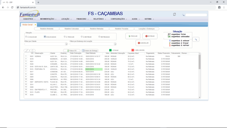The image size is (227, 128).
Task: Select the À TROCAR radio option
Action: pos(65,37)
